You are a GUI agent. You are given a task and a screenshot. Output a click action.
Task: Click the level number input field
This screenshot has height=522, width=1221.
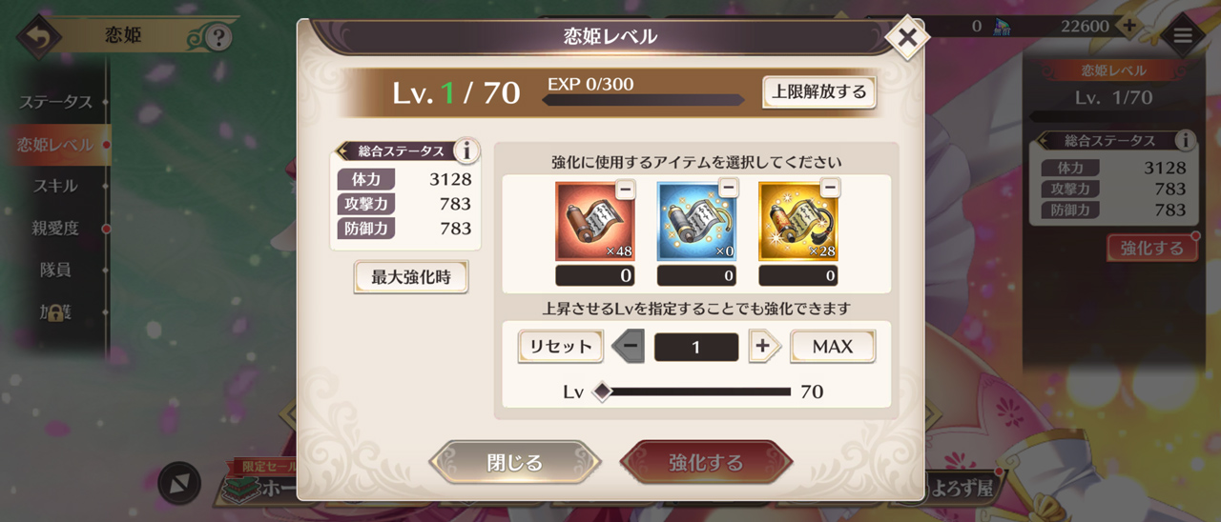(x=696, y=347)
